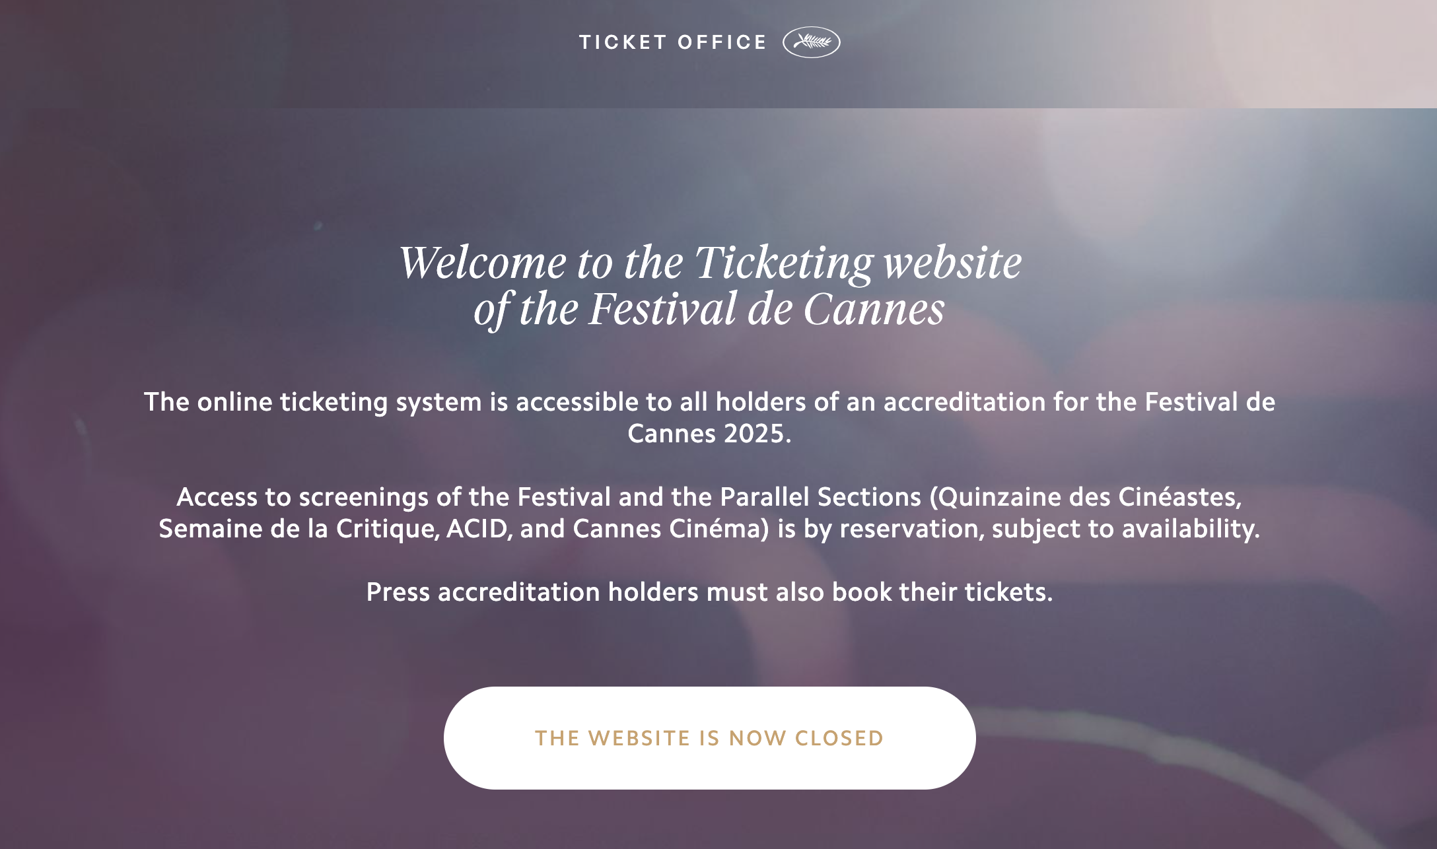Click the word 'CLOSED' on the white button

(x=839, y=738)
